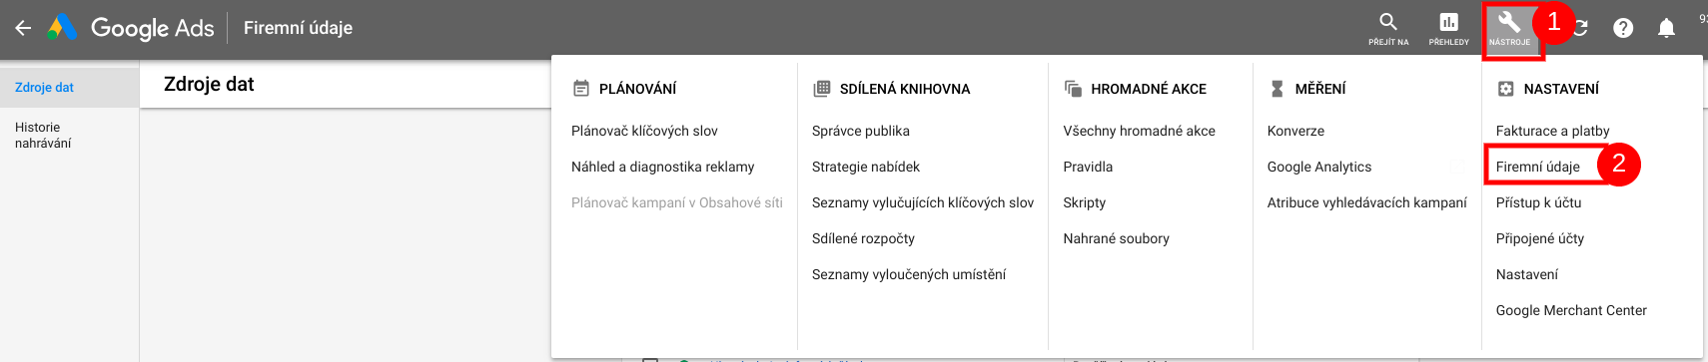
Task: Open Správce publika from shared library
Action: click(861, 131)
